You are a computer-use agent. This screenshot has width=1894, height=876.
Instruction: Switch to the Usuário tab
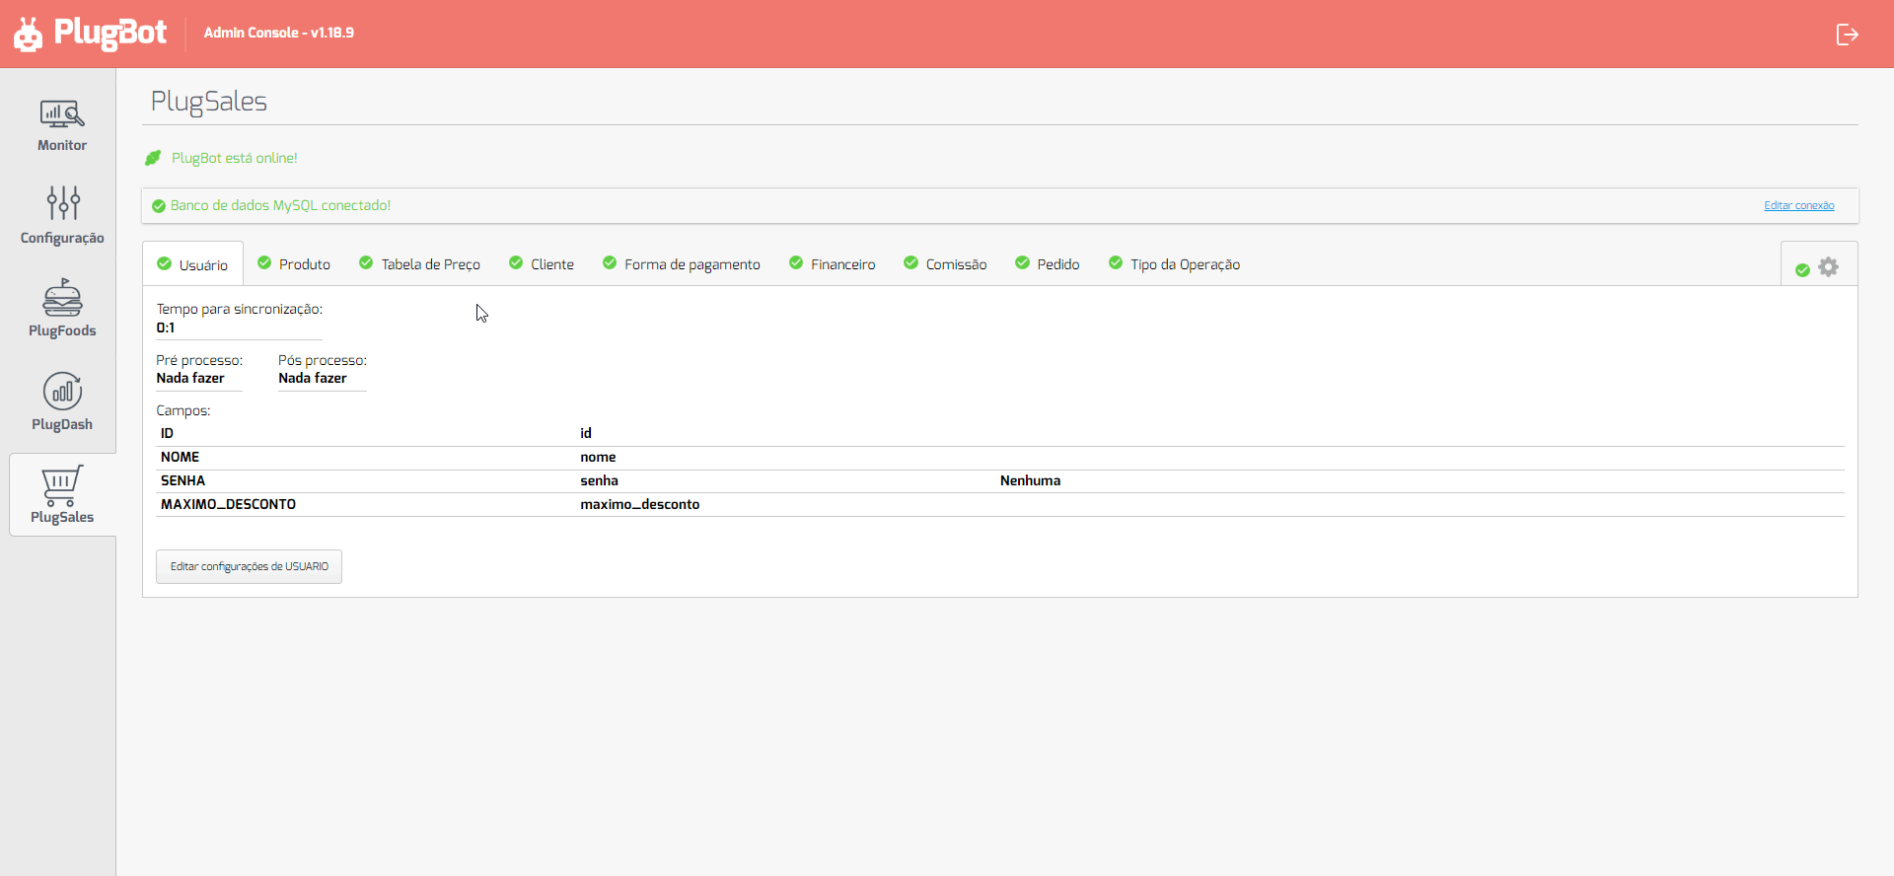(193, 264)
